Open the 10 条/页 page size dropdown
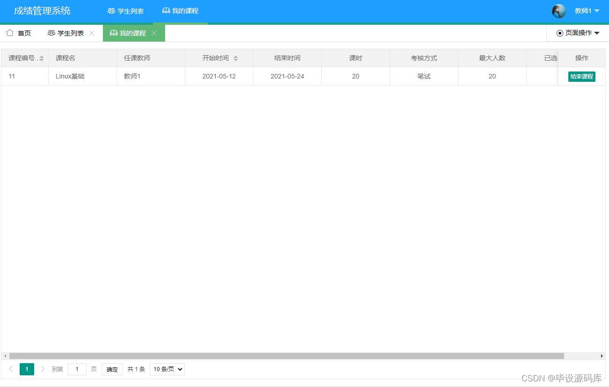This screenshot has width=609, height=387. [x=167, y=369]
